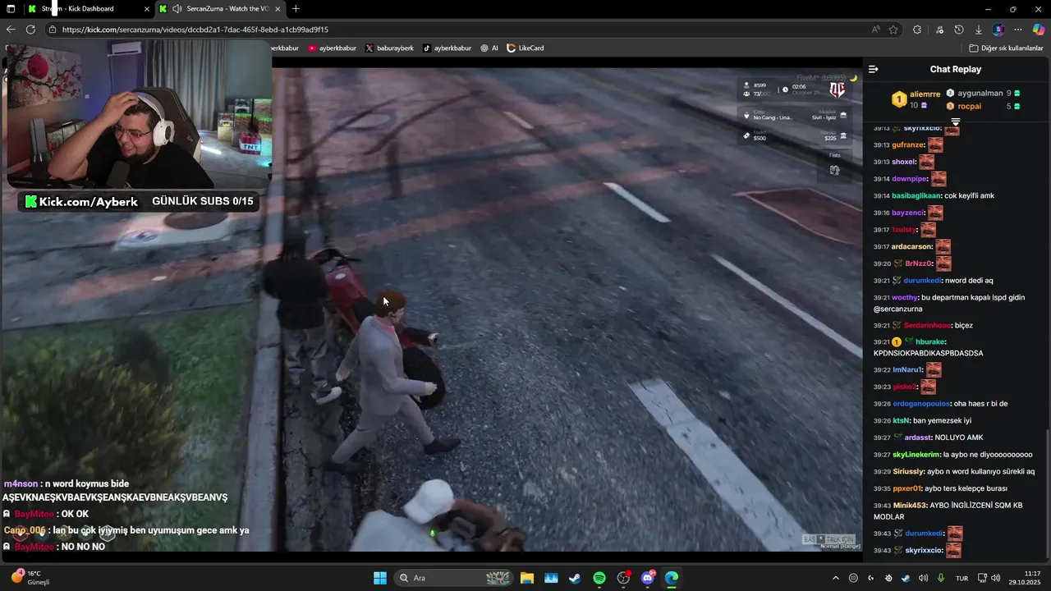This screenshot has height=591, width=1051.
Task: Click the 39:14 timestamp before basibaglikaan
Action: coord(882,196)
